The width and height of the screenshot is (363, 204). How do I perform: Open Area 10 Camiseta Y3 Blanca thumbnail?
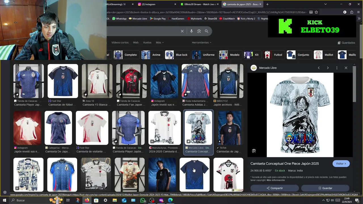click(97, 81)
